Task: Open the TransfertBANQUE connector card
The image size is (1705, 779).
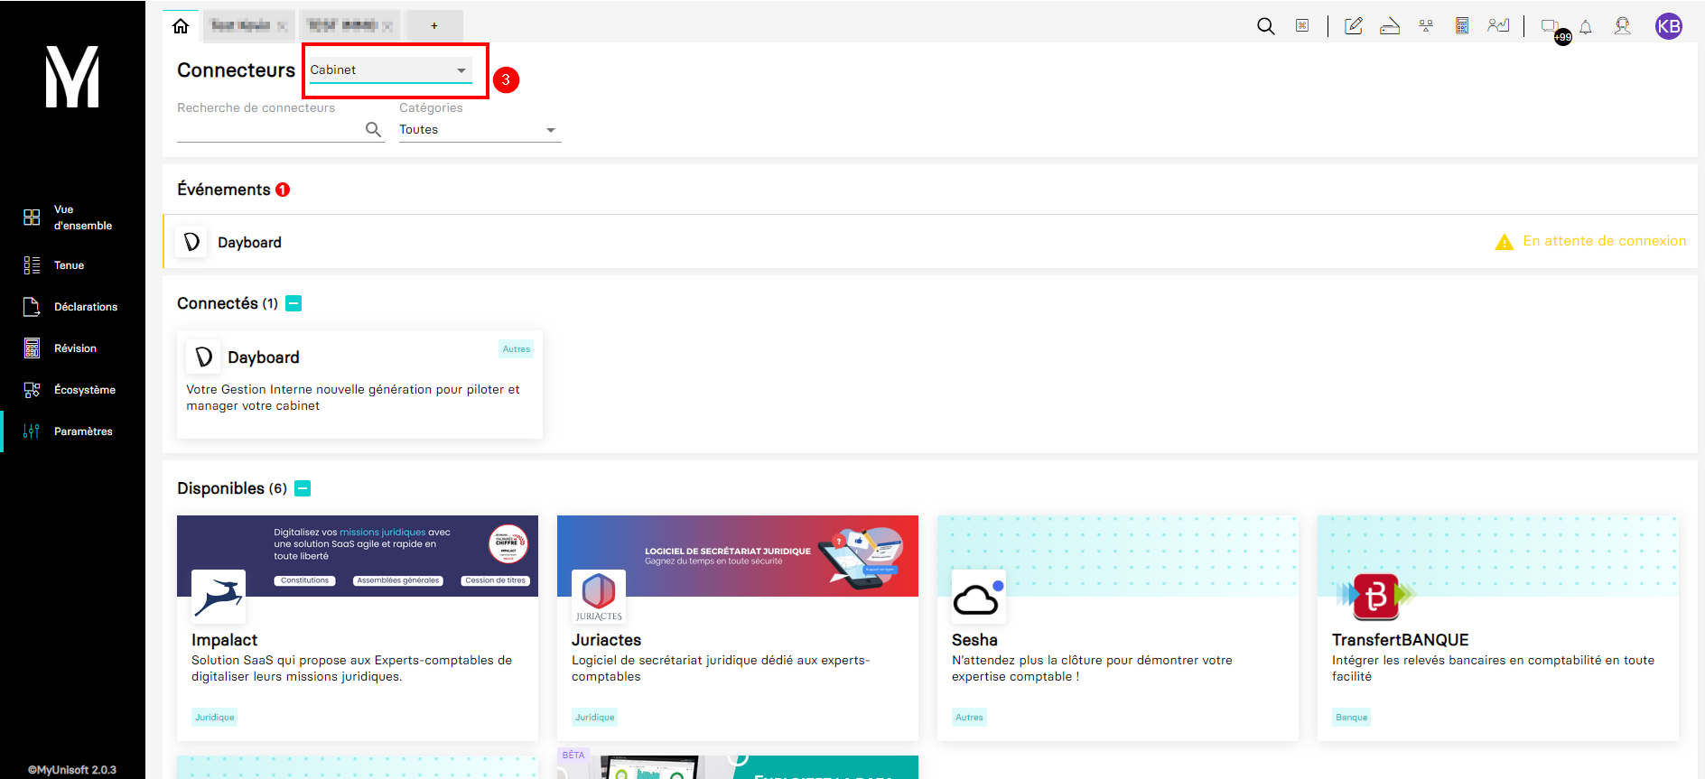Action: tap(1498, 628)
